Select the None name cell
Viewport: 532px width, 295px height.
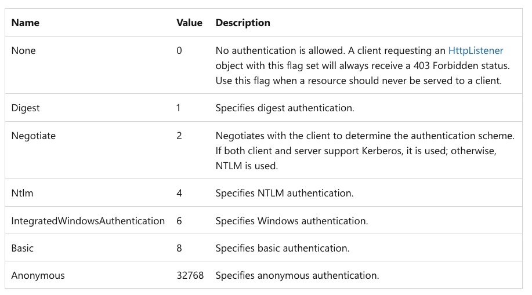click(24, 51)
